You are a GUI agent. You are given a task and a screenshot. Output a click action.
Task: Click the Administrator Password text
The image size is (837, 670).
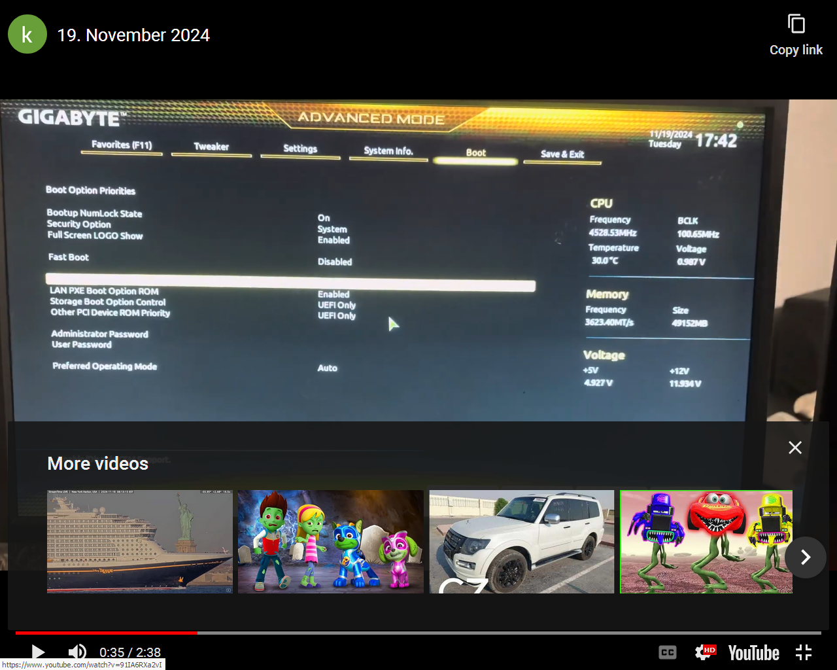pyautogui.click(x=99, y=334)
